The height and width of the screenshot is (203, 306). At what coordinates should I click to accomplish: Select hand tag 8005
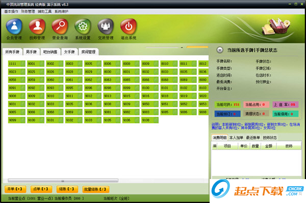[93, 64]
